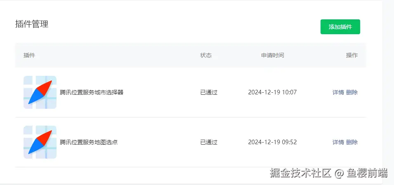Click the 状态 column header
This screenshot has height=185, width=394.
click(206, 55)
